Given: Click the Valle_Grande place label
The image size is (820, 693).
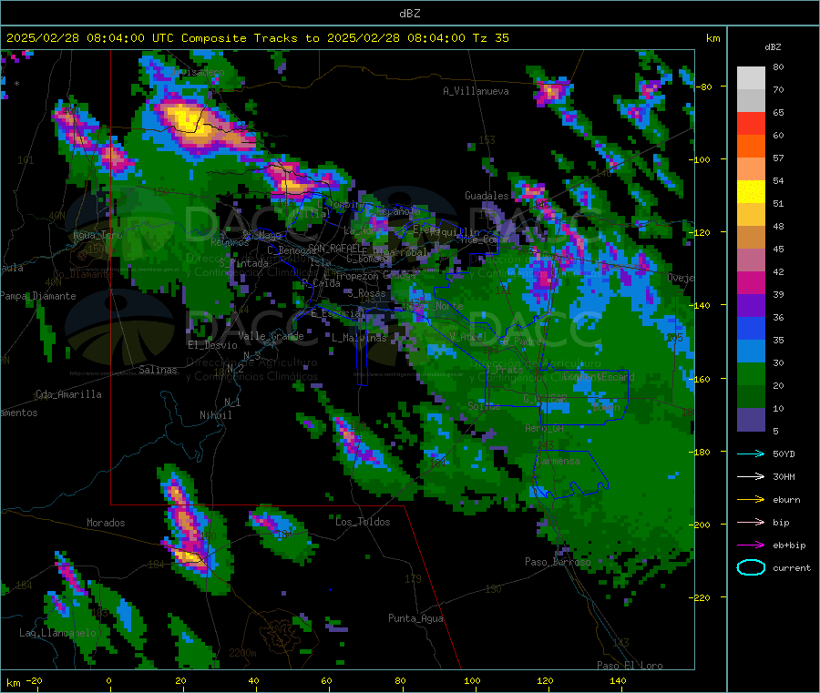Looking at the screenshot, I should (x=271, y=336).
